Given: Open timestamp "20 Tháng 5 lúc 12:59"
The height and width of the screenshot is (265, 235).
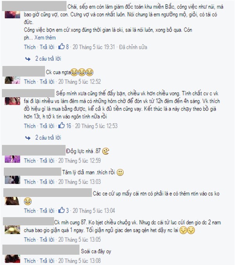Looking at the screenshot, I should [80, 161].
